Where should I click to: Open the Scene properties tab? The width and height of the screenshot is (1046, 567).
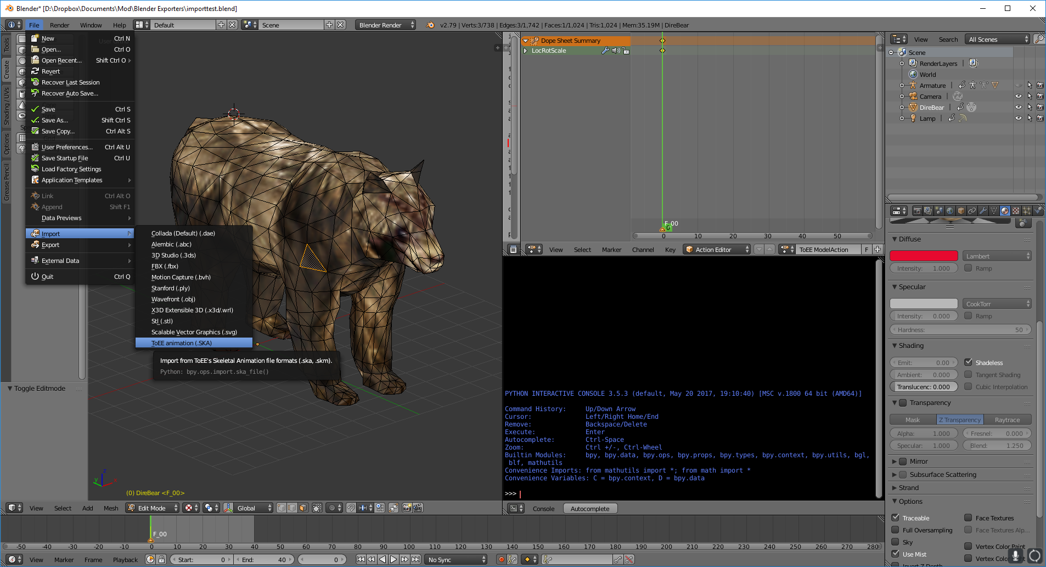click(x=939, y=211)
